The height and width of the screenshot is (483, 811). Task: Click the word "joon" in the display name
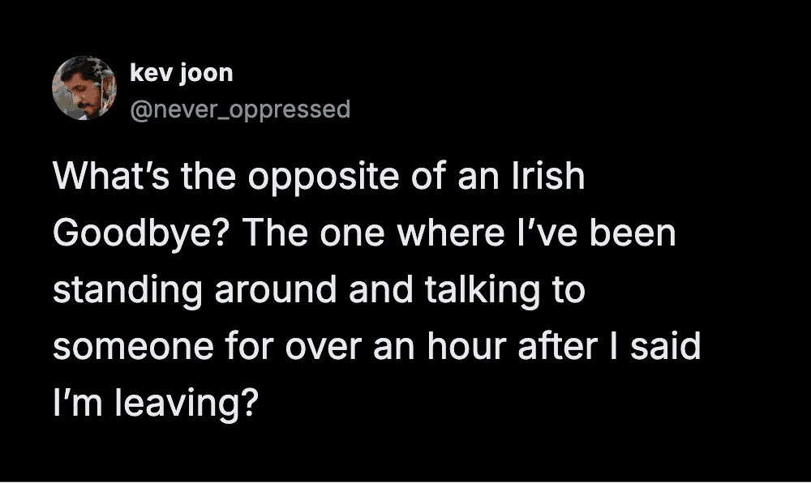(209, 73)
